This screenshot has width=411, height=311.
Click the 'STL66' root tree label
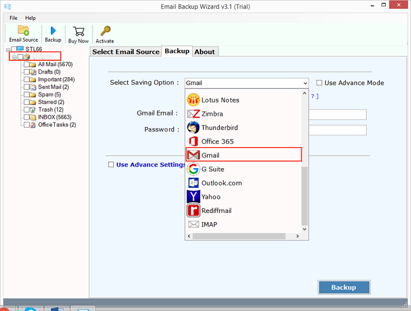pyautogui.click(x=34, y=49)
